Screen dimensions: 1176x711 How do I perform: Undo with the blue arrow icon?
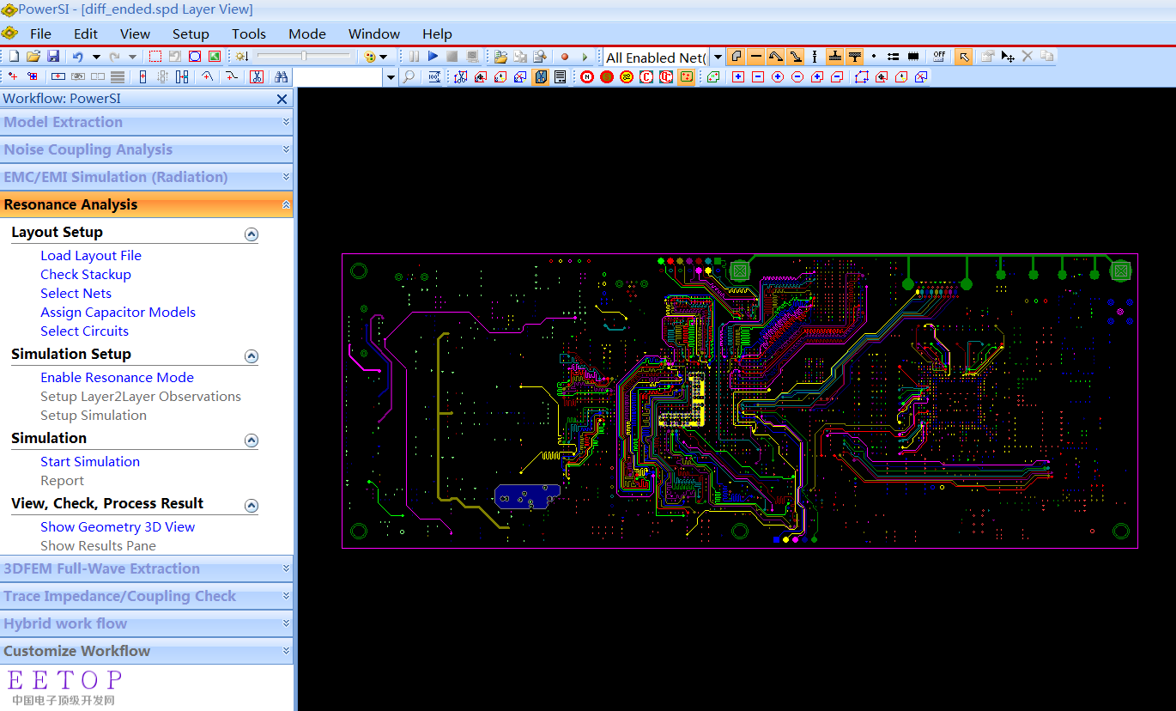pyautogui.click(x=77, y=57)
